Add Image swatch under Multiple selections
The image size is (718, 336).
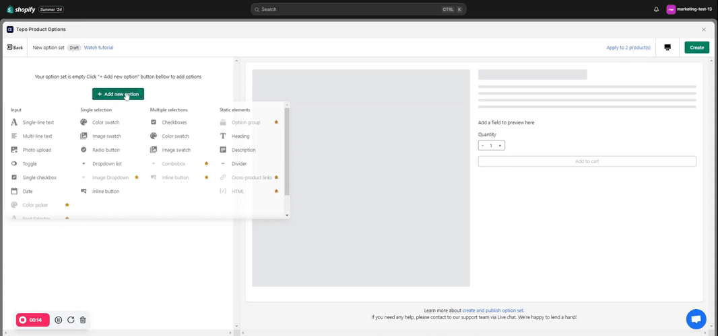(x=170, y=150)
